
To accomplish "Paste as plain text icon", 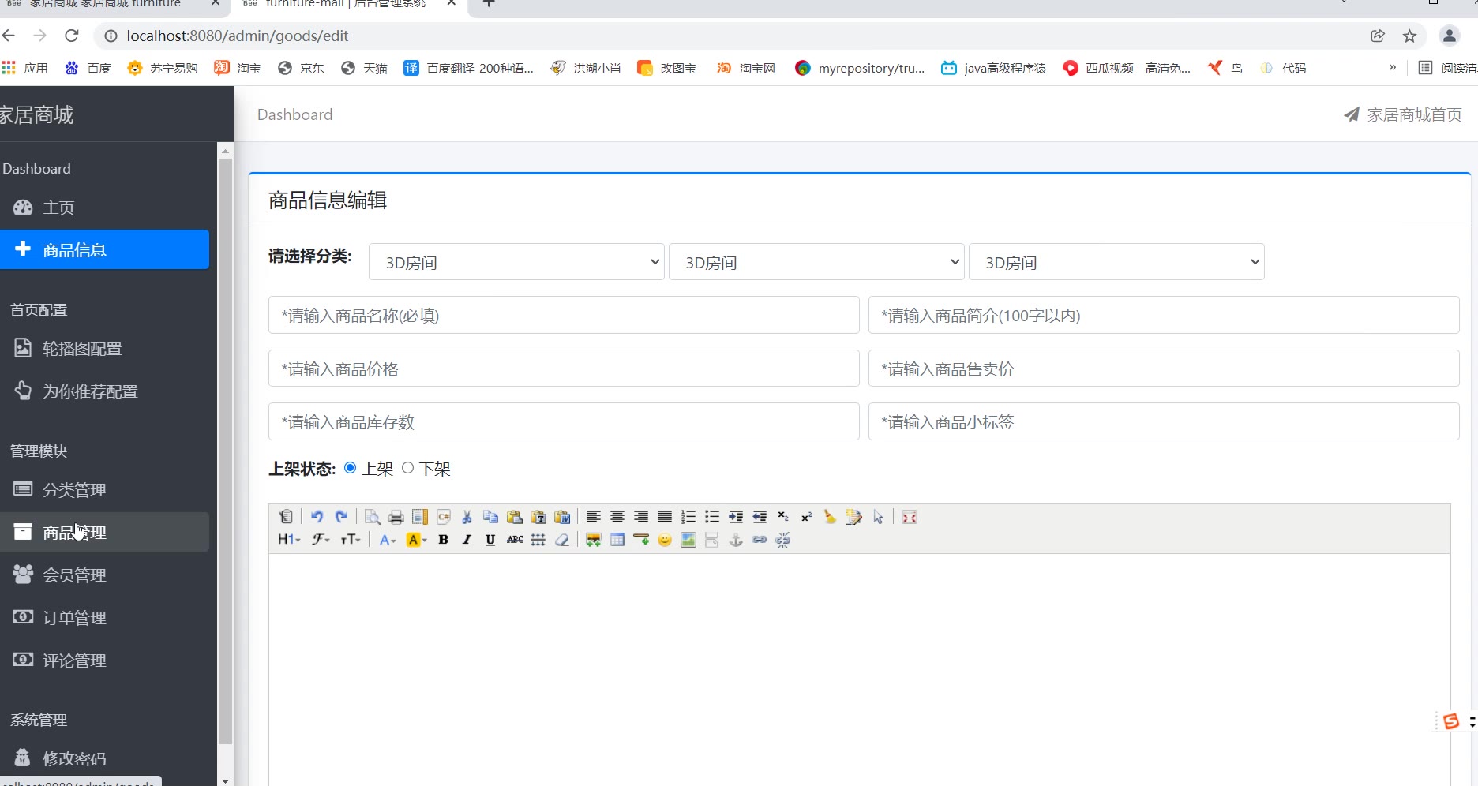I will pos(538,517).
